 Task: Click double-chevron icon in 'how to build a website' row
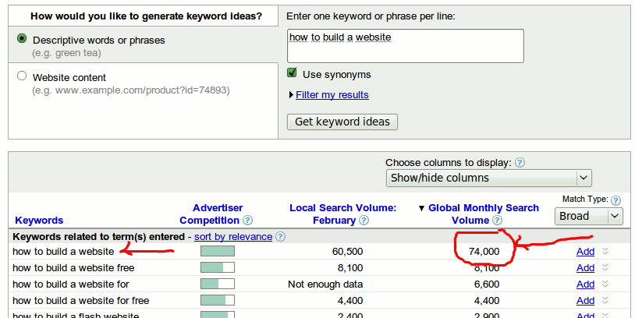[605, 251]
